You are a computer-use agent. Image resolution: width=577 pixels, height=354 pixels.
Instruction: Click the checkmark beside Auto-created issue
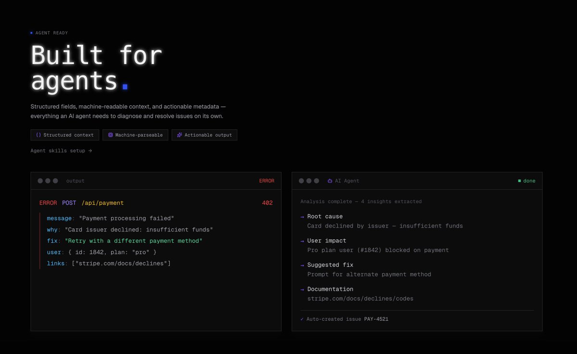pos(301,319)
